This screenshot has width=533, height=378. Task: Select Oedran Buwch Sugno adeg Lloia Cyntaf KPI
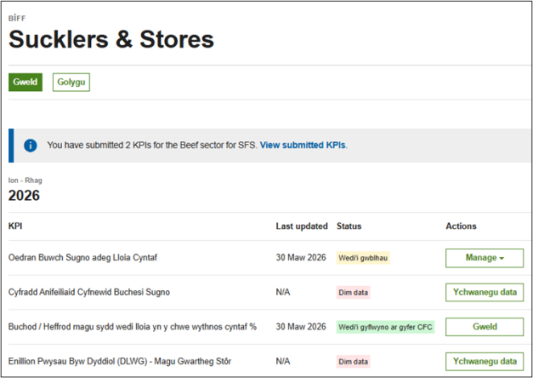[x=82, y=258]
